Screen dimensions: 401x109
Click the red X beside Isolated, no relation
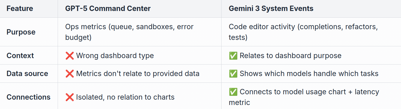point(70,97)
